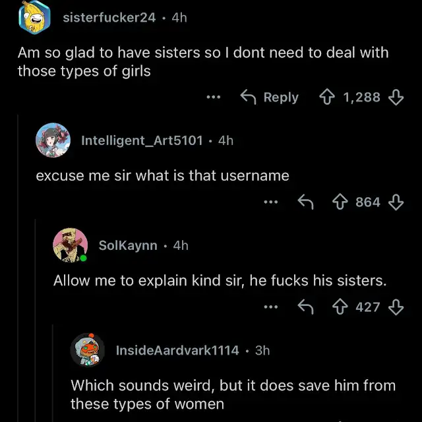This screenshot has height=422, width=422.
Task: Open more options on SolKaynn's comment
Action: click(270, 307)
